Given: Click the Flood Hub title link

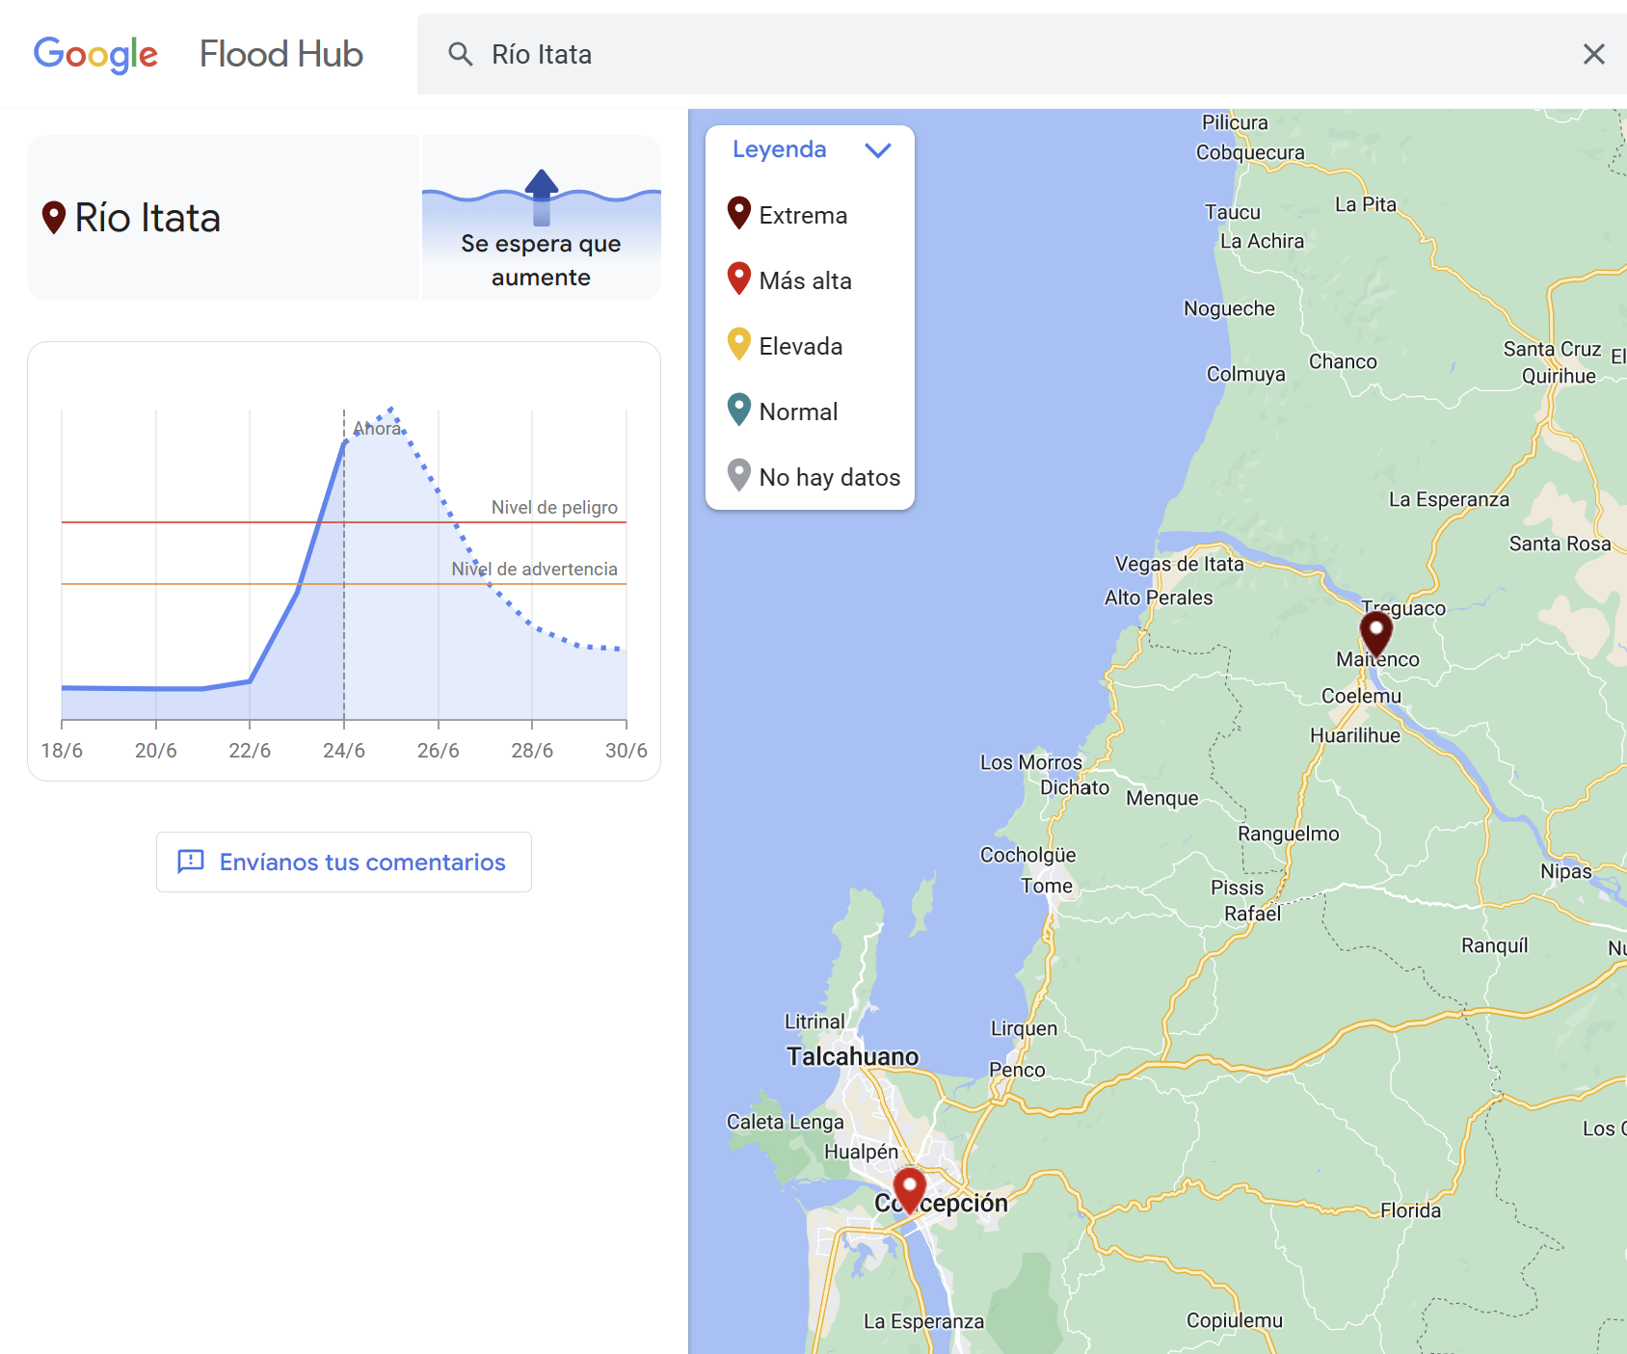Looking at the screenshot, I should point(280,55).
